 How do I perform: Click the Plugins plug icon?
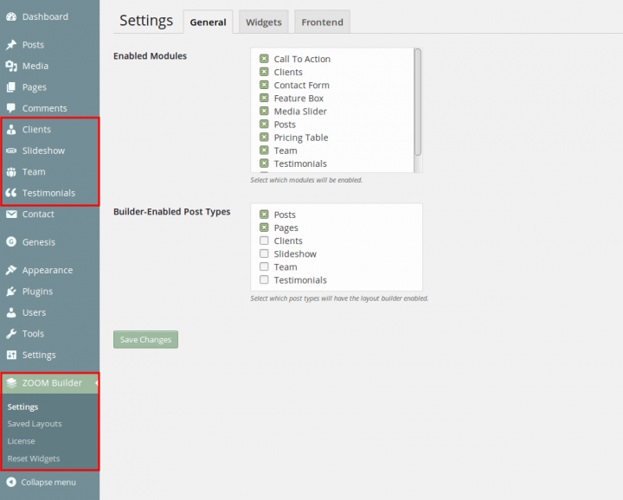click(x=11, y=292)
